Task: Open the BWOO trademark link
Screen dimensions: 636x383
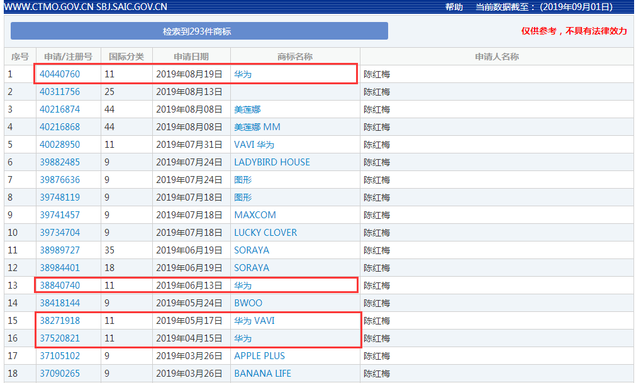Action: point(248,303)
